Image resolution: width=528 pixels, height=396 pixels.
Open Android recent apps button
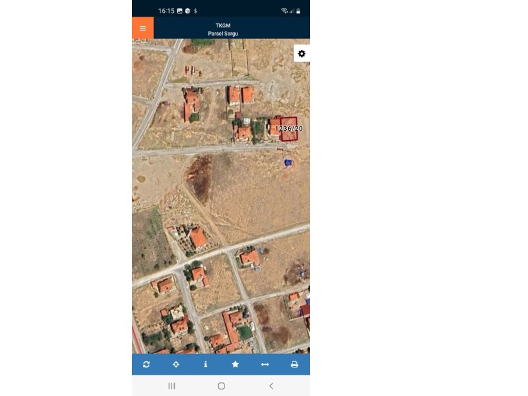(171, 386)
